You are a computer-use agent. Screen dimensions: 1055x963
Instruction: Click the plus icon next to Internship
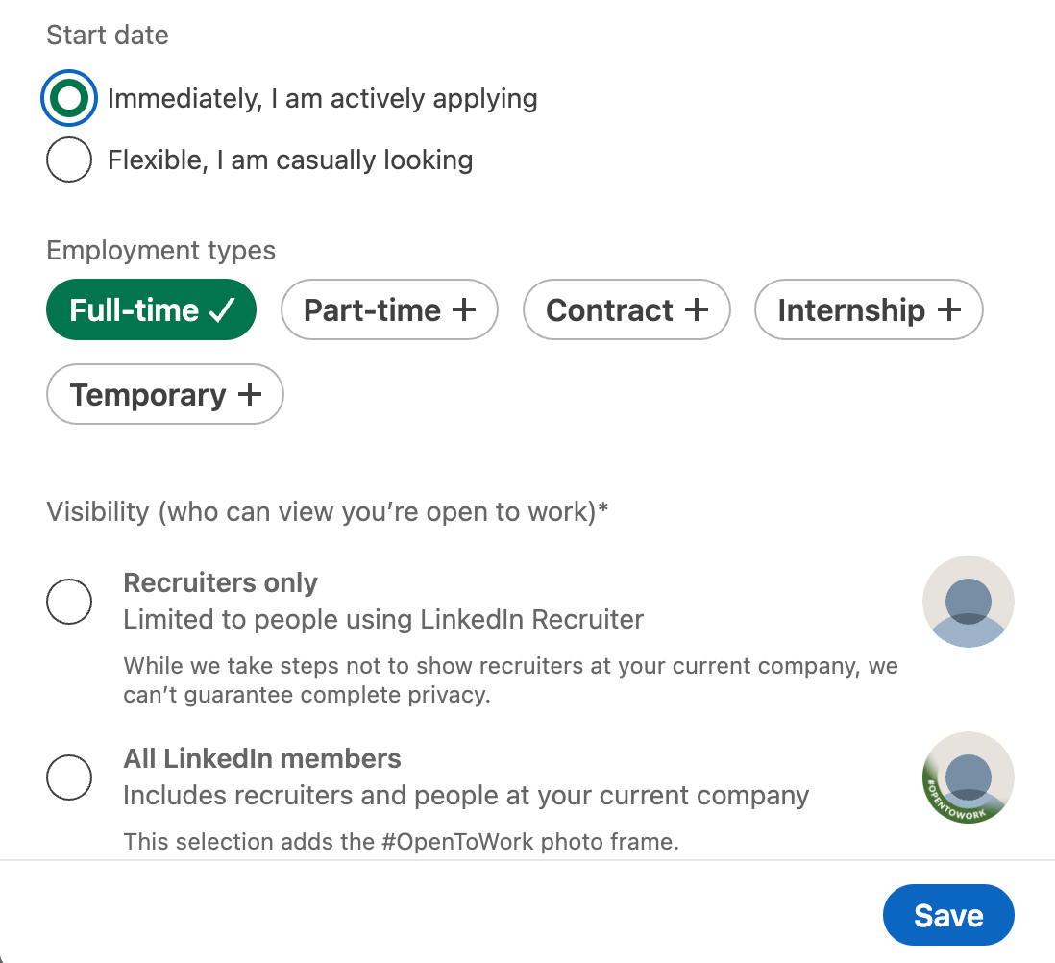[x=949, y=309]
